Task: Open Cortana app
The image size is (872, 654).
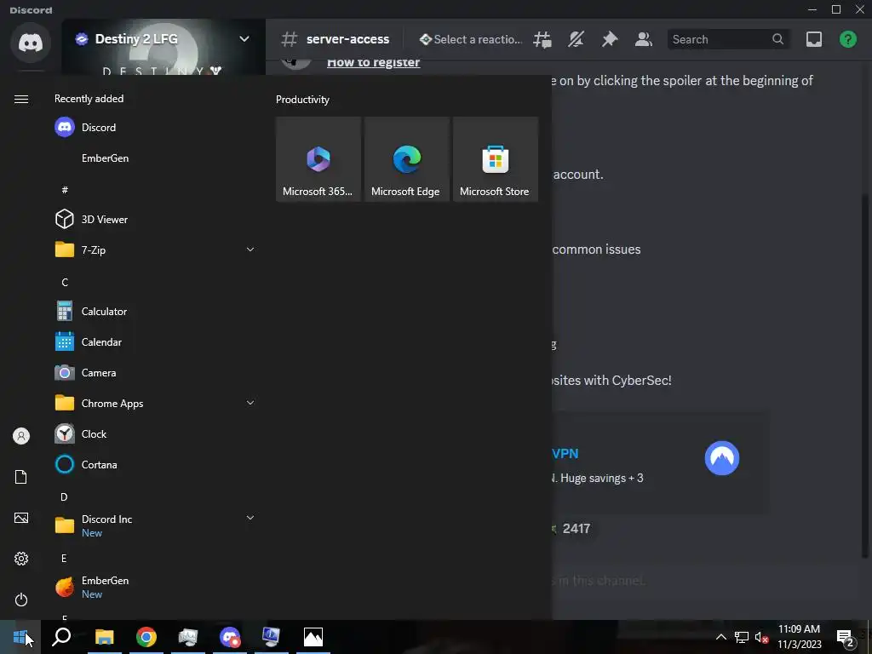Action: tap(155, 464)
